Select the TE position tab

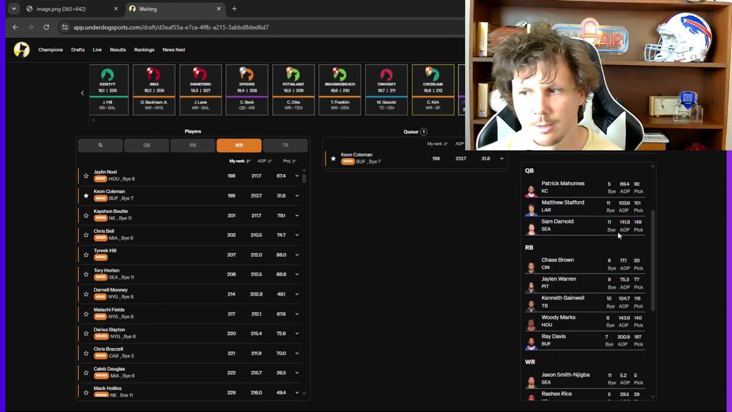[x=285, y=145]
